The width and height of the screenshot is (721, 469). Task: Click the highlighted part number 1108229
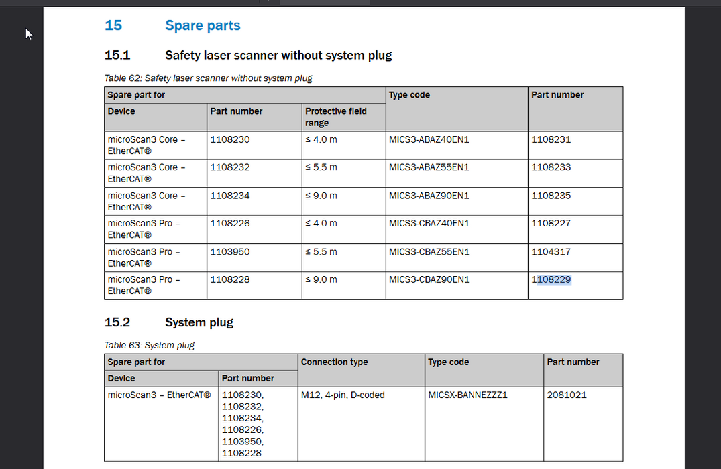[x=551, y=279]
